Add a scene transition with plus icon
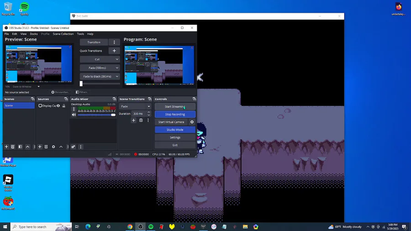 click(x=133, y=120)
